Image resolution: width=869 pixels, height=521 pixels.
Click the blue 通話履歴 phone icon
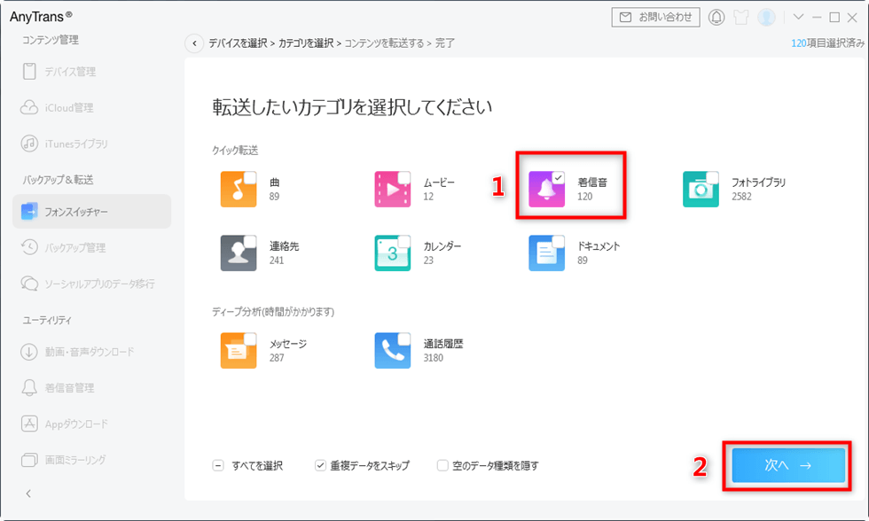click(392, 351)
